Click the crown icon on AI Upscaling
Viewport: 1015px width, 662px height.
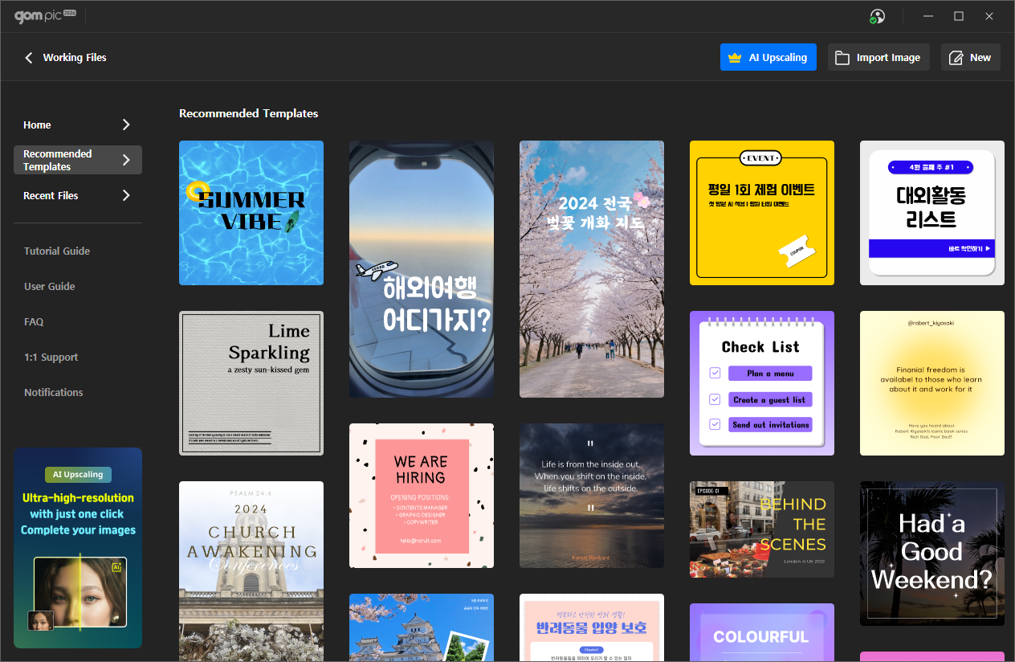pyautogui.click(x=734, y=58)
